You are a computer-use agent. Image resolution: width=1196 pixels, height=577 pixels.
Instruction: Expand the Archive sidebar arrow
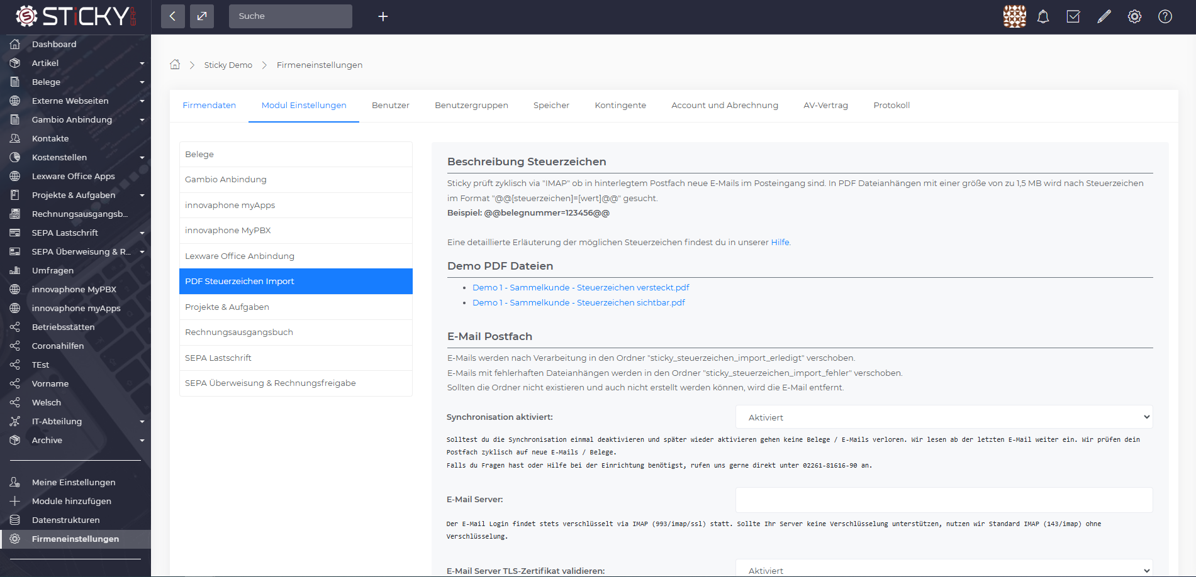142,441
